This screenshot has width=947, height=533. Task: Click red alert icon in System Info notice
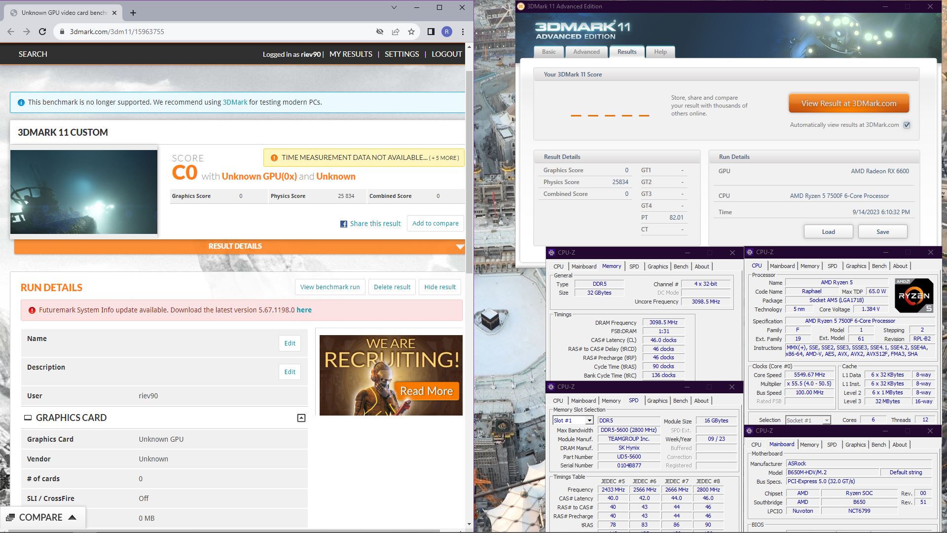[x=32, y=310]
